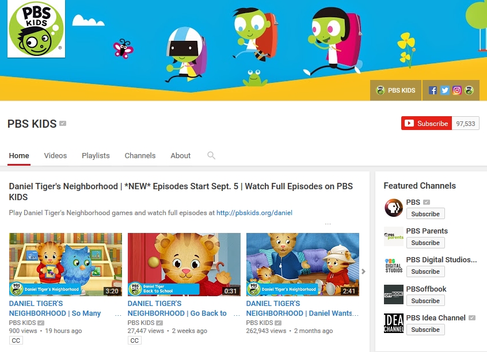Click the 2:41 duration badge
This screenshot has height=352, width=487.
tap(349, 291)
